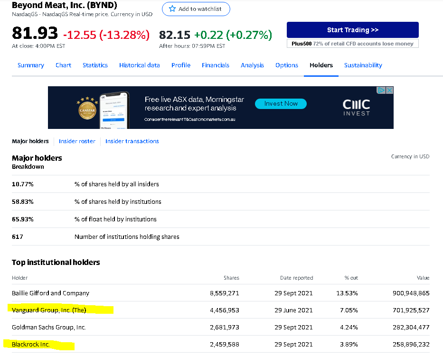Go to the Profile tab
Viewport: 443px width, 355px height.
[181, 65]
